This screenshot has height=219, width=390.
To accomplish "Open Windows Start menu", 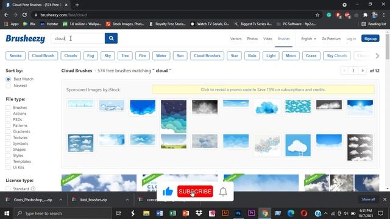I will (x=7, y=214).
